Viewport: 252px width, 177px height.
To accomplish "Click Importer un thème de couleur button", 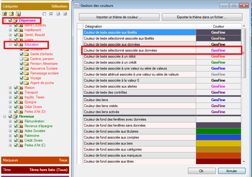I will [119, 17].
